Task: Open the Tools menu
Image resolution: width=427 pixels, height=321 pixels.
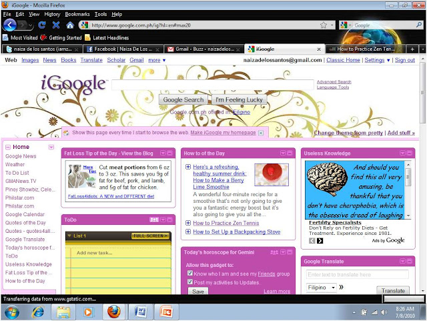Action: [101, 14]
